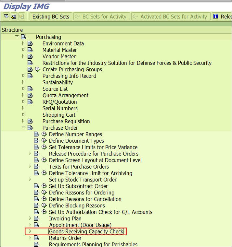Collapse the Purchasing node
This screenshot has height=247, width=232.
coord(17,37)
